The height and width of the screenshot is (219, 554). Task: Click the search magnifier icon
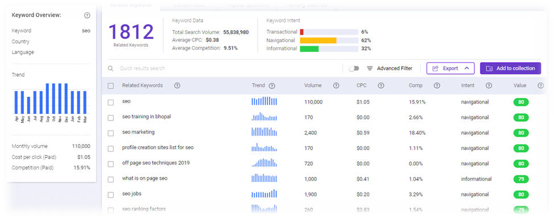tap(110, 68)
